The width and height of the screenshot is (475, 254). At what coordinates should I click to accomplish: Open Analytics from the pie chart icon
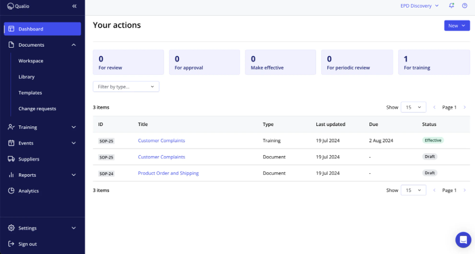[11, 191]
